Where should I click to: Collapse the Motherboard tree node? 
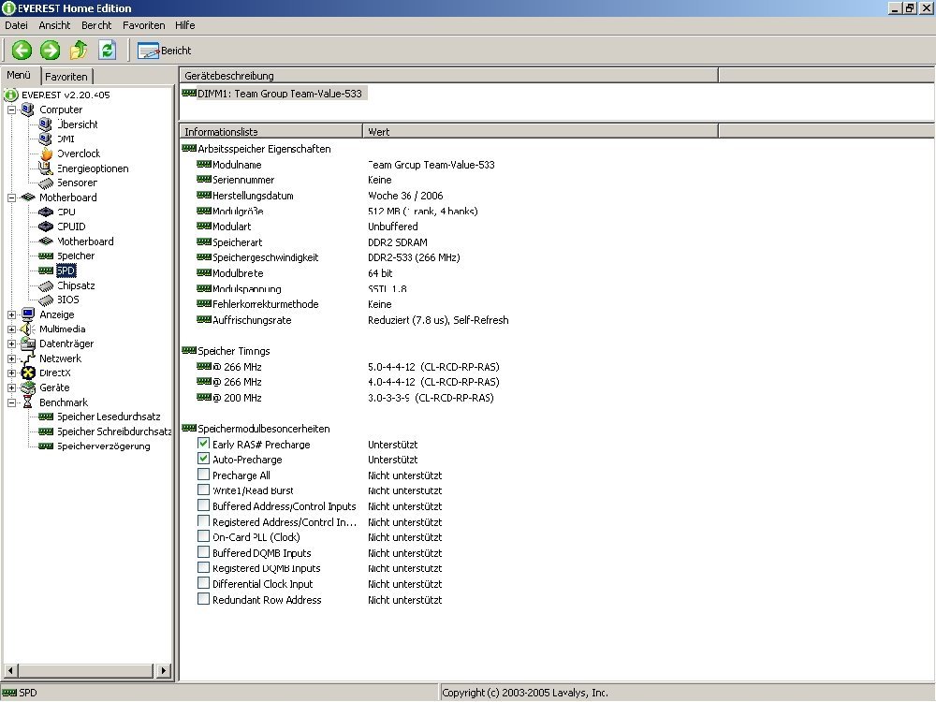(12, 197)
